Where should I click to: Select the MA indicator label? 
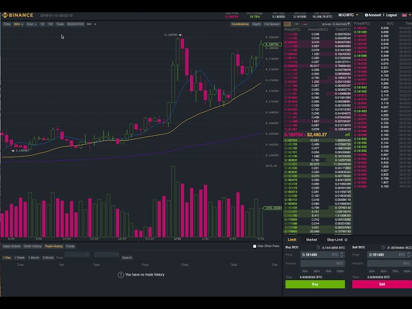click(89, 24)
